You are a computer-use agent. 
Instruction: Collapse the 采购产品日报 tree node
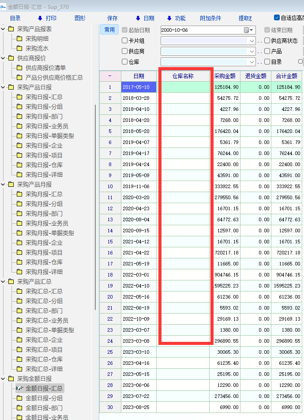coord(3,87)
